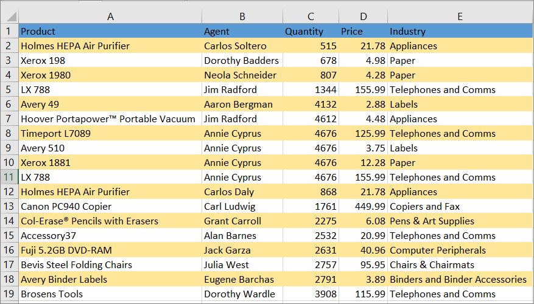
Task: Select agent Carl Ludwig cell
Action: click(x=242, y=206)
